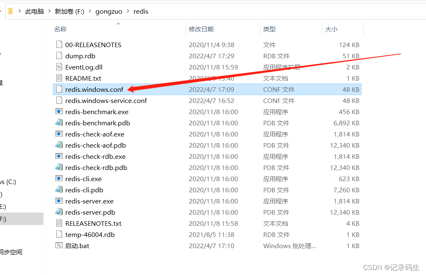
Task: Click the 456 KB size cell
Action: click(349, 112)
